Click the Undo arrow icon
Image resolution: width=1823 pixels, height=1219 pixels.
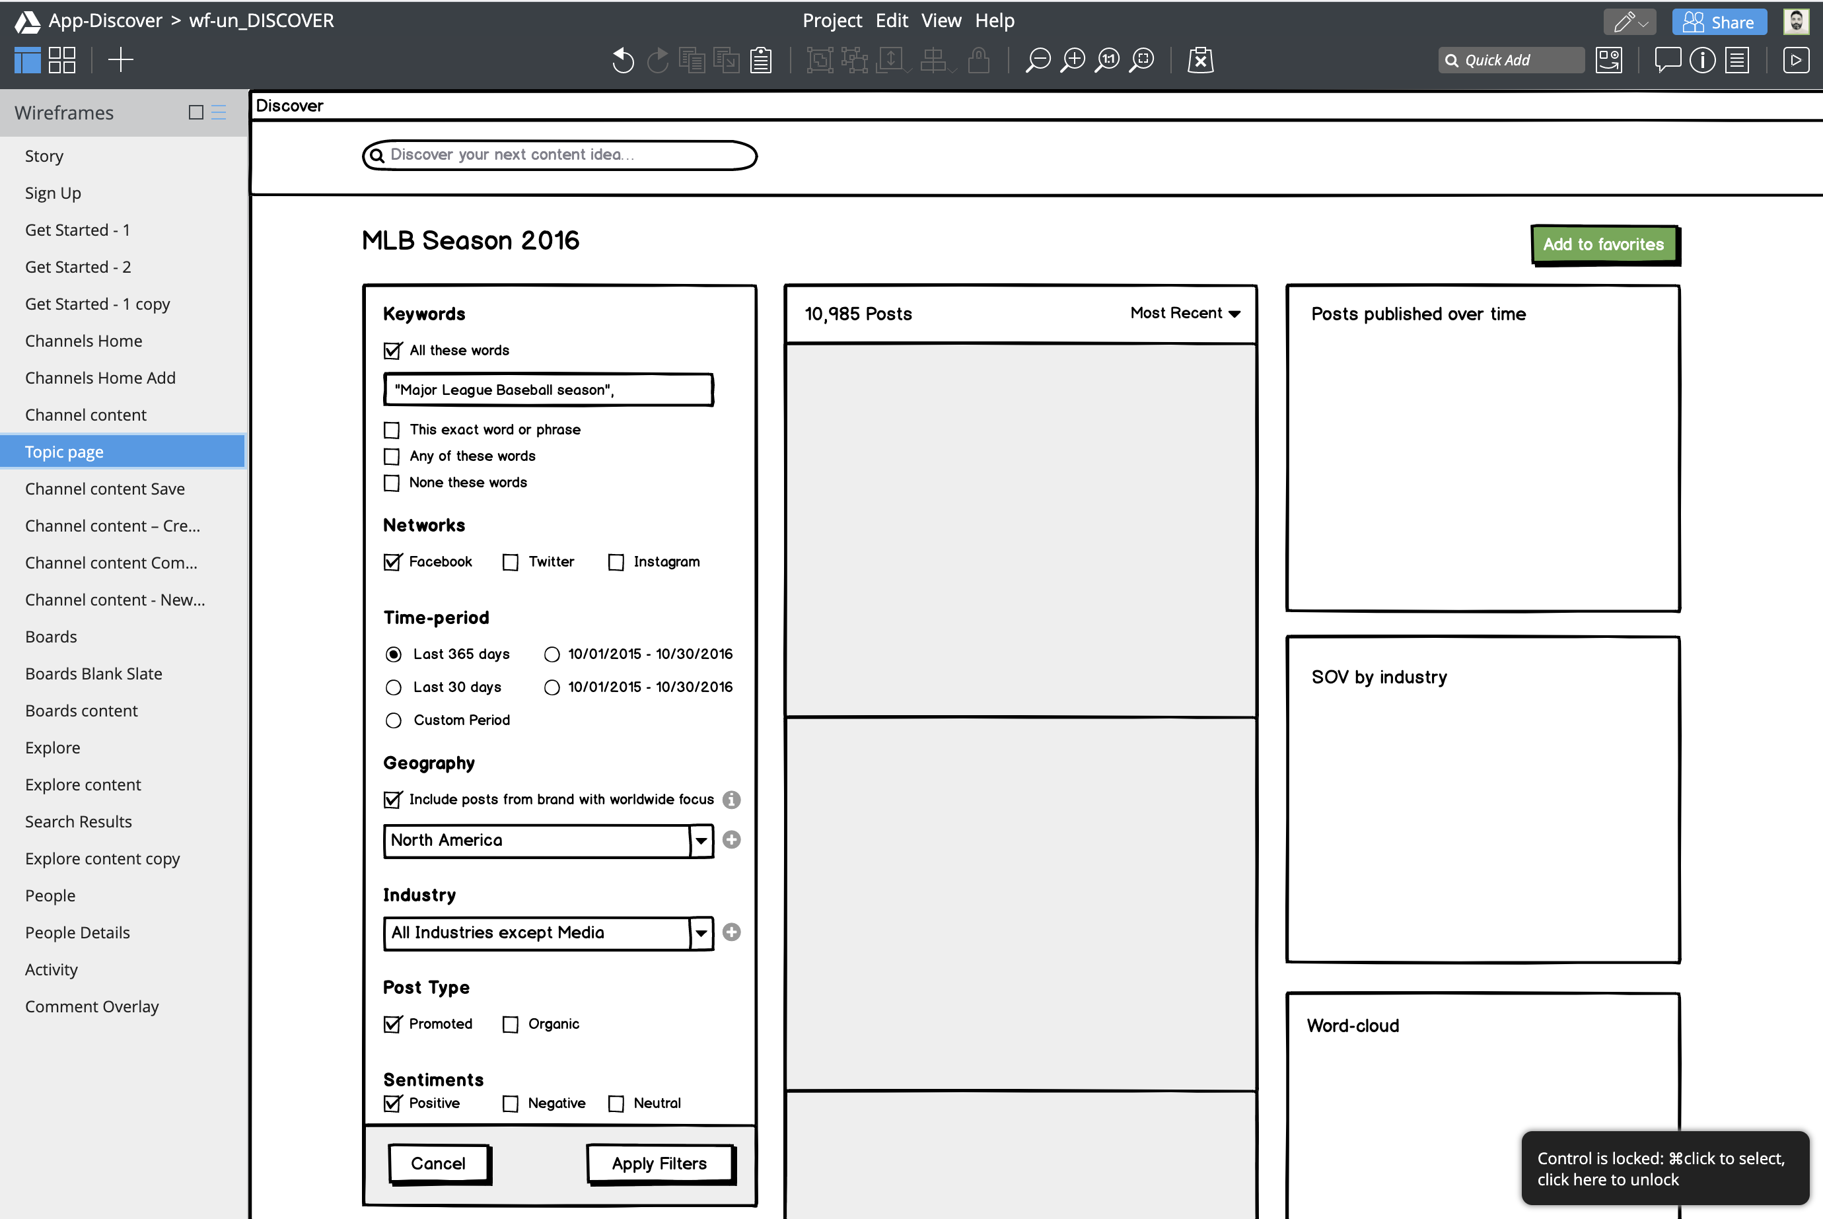(622, 60)
